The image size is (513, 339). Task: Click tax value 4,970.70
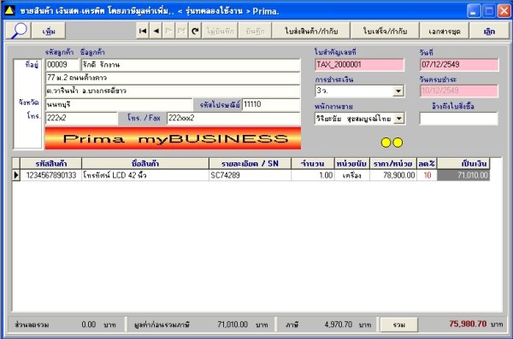[339, 324]
